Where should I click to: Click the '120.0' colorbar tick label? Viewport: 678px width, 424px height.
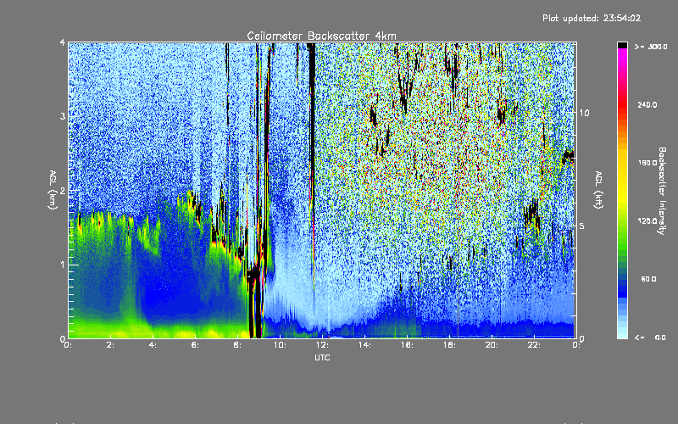647,221
